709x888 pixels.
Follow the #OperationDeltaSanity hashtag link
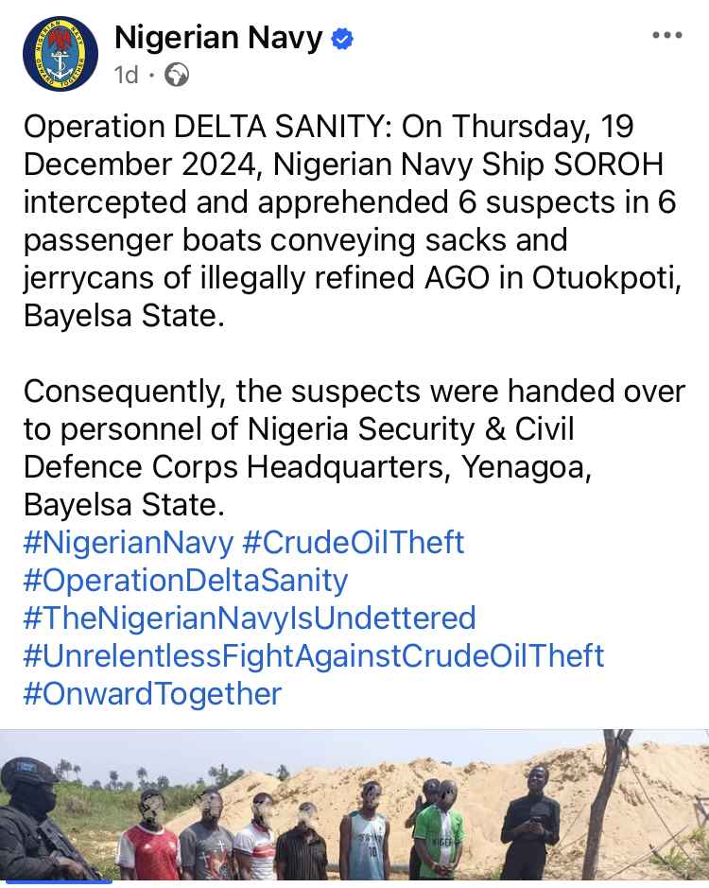(185, 581)
